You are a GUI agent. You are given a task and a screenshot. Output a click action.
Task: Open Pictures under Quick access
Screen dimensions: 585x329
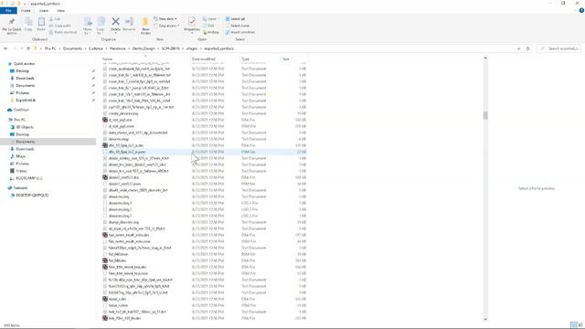click(22, 93)
